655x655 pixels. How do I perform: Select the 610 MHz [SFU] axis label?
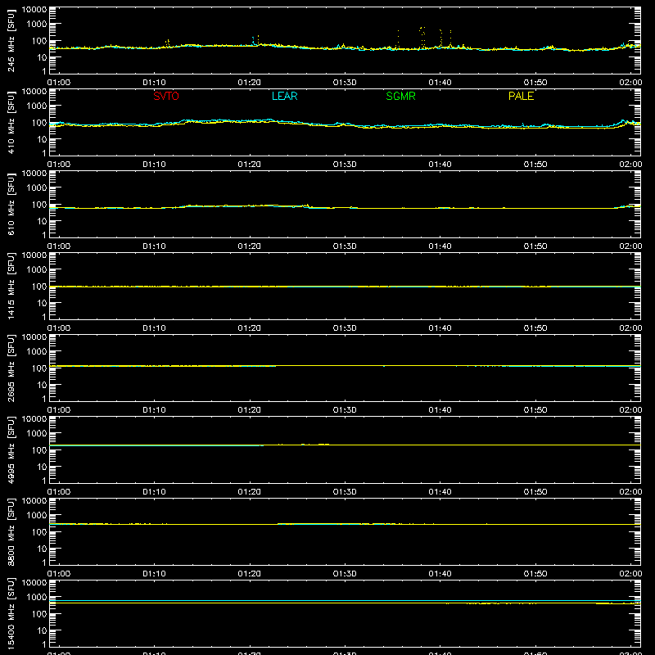(11, 204)
